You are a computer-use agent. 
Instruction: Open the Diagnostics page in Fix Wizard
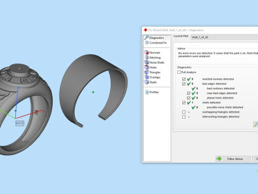click(156, 38)
